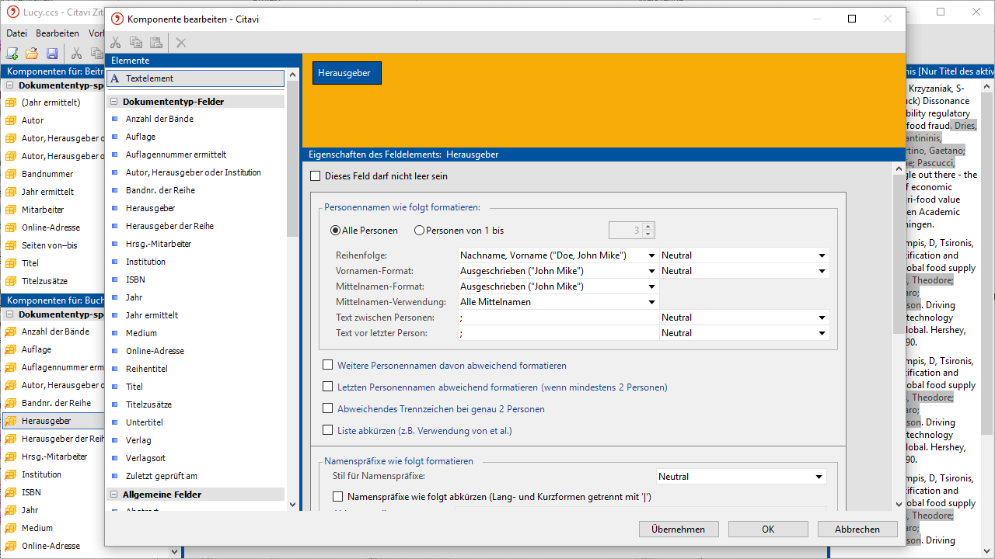Click the 'Text zwischen Personen' input field
995x559 pixels.
pos(557,318)
